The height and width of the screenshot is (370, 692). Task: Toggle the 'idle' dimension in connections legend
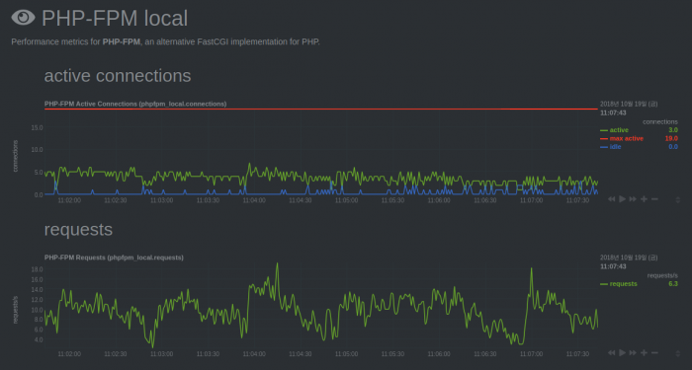tap(615, 147)
